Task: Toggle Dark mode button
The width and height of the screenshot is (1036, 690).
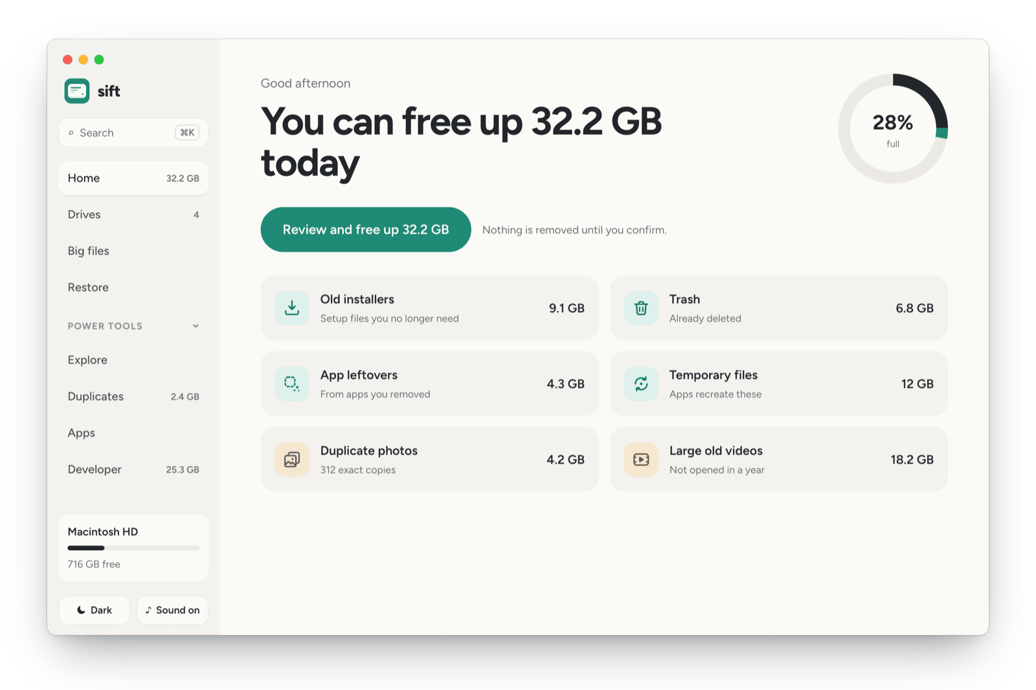Action: 95,610
